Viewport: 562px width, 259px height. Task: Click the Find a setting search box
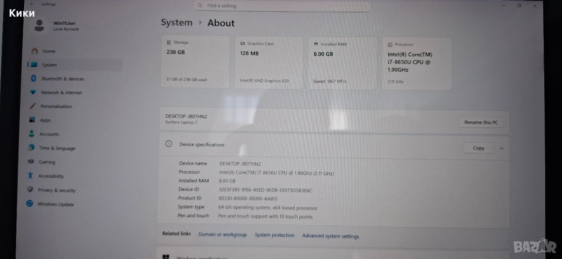[x=283, y=6]
